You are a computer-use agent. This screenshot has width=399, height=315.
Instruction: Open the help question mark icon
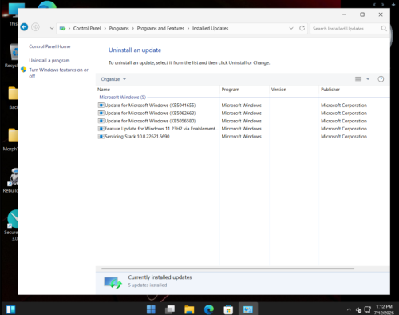tap(381, 79)
